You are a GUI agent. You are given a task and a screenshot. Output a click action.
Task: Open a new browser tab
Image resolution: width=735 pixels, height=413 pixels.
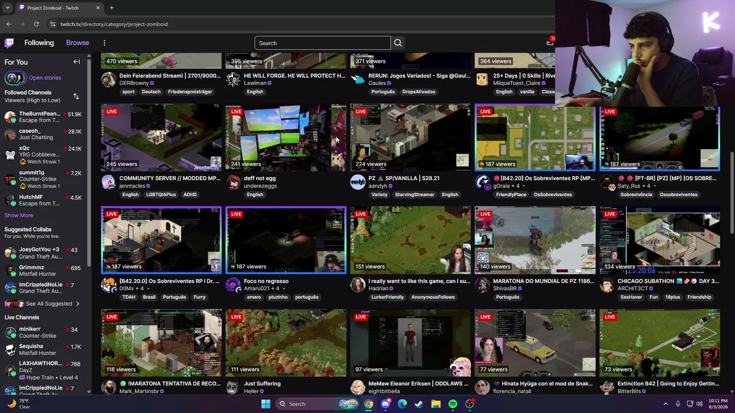pyautogui.click(x=111, y=8)
